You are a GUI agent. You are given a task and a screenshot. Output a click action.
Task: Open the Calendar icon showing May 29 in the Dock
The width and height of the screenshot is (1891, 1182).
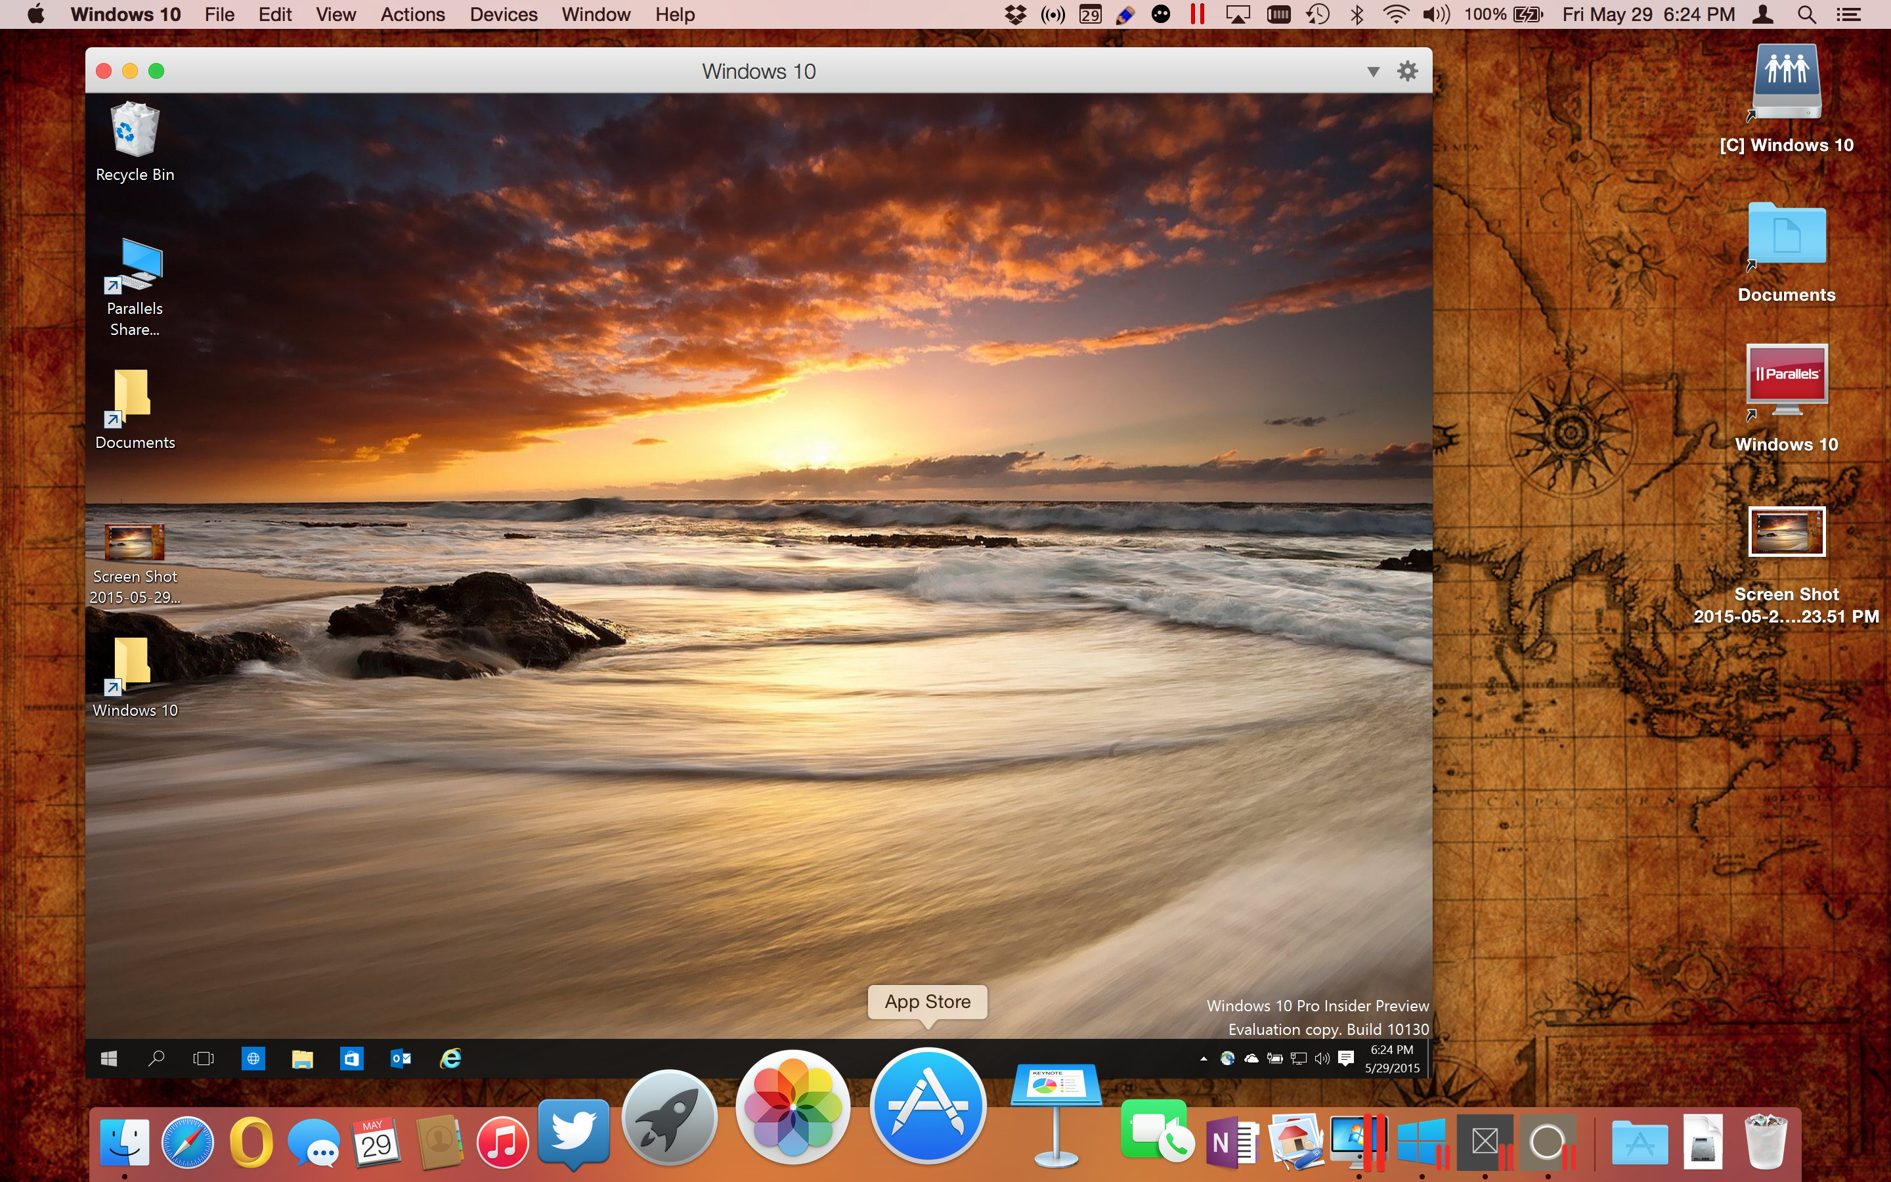(x=377, y=1143)
